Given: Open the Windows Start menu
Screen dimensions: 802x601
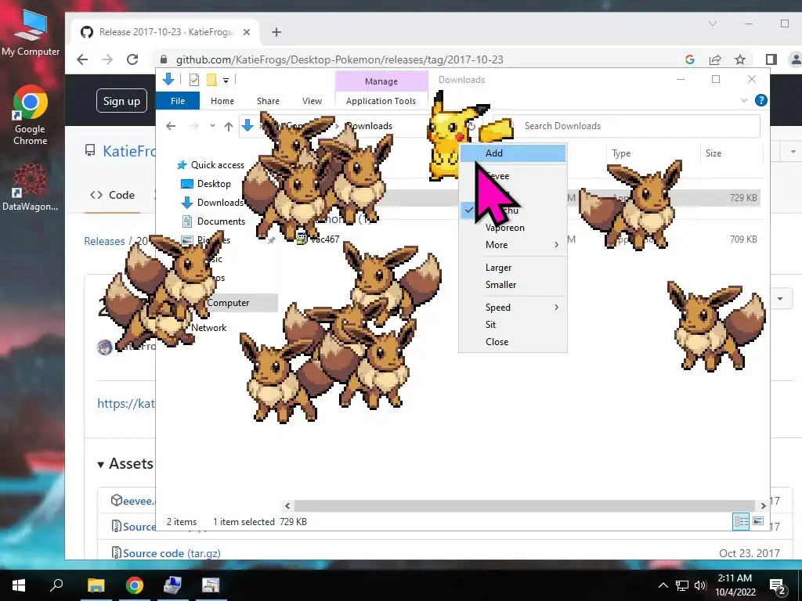Looking at the screenshot, I should [19, 585].
